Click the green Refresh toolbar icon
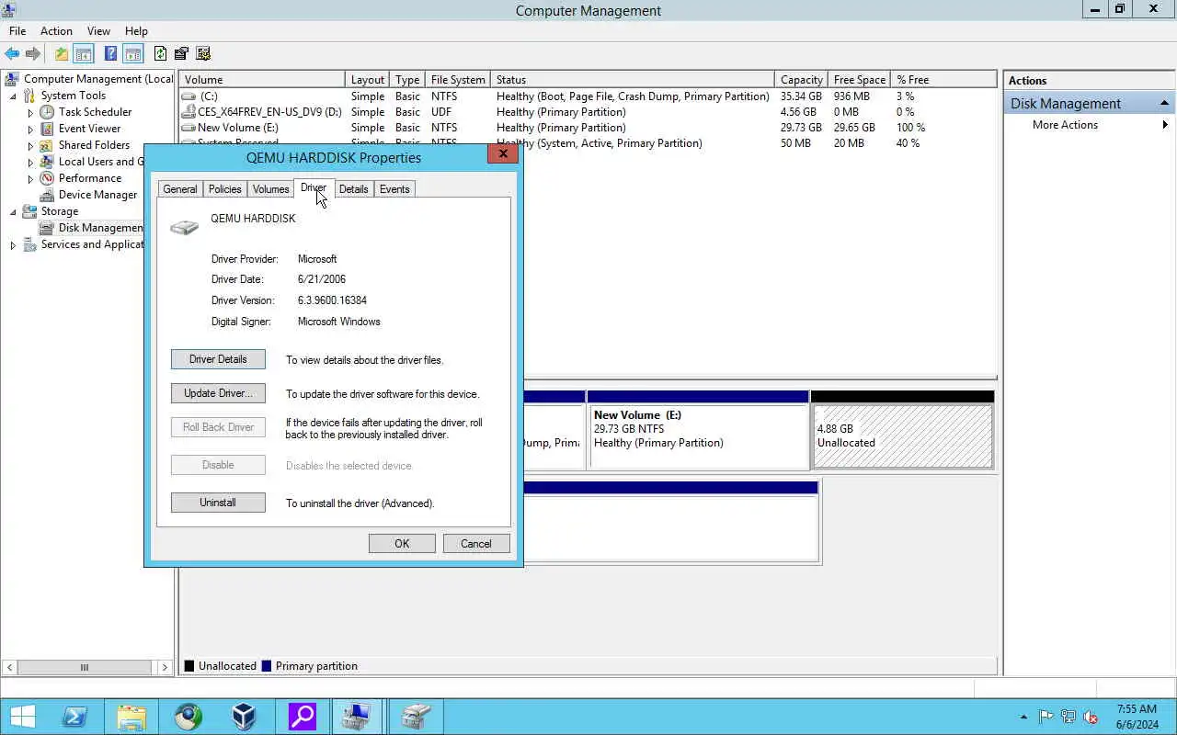 coord(161,54)
